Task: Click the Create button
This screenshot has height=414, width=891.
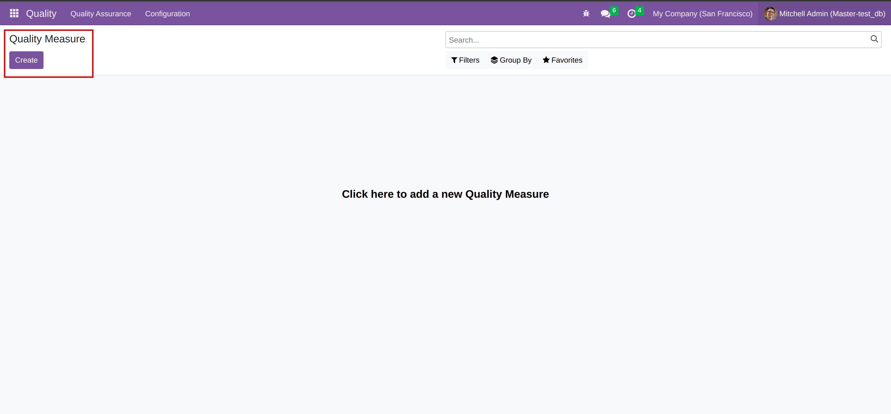Action: click(26, 60)
